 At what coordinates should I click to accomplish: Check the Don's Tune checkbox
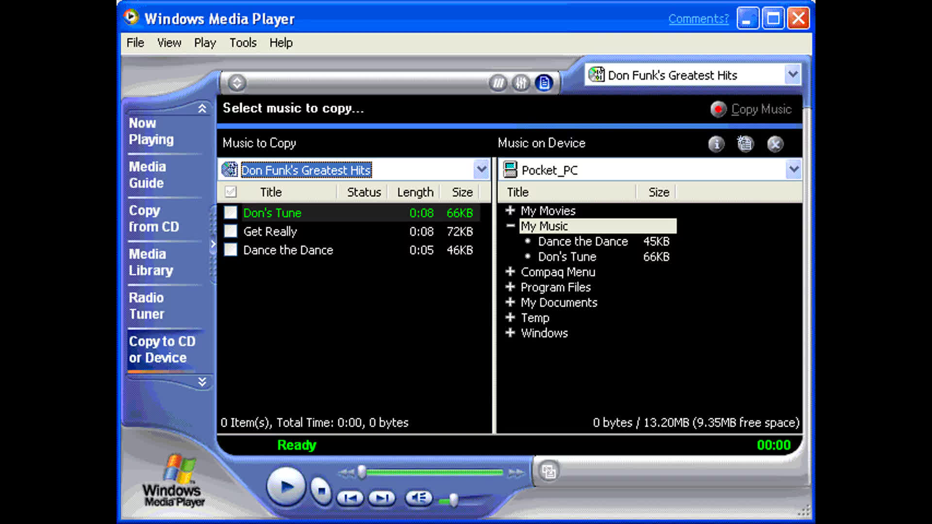point(231,213)
